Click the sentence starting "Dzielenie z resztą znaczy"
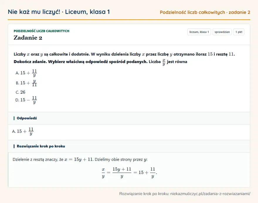The image size is (258, 203). 80,159
